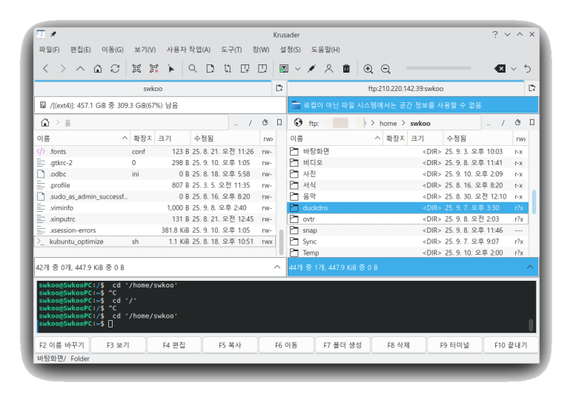Click the undo arrow icon at the toolbar end
Screen dimensions: 573x403
click(527, 69)
